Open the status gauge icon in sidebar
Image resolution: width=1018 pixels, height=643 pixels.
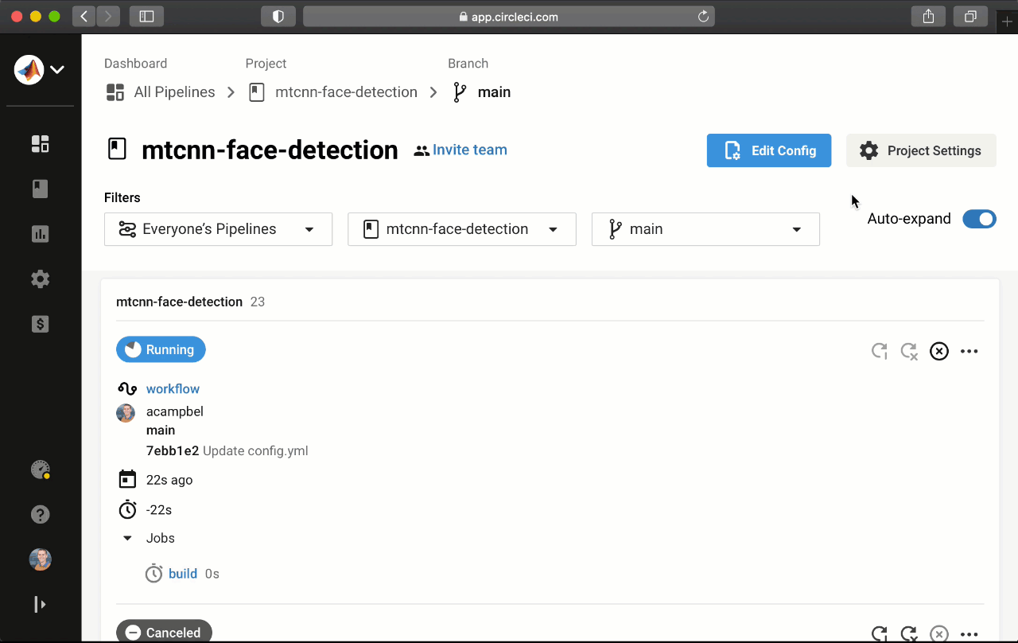point(40,470)
